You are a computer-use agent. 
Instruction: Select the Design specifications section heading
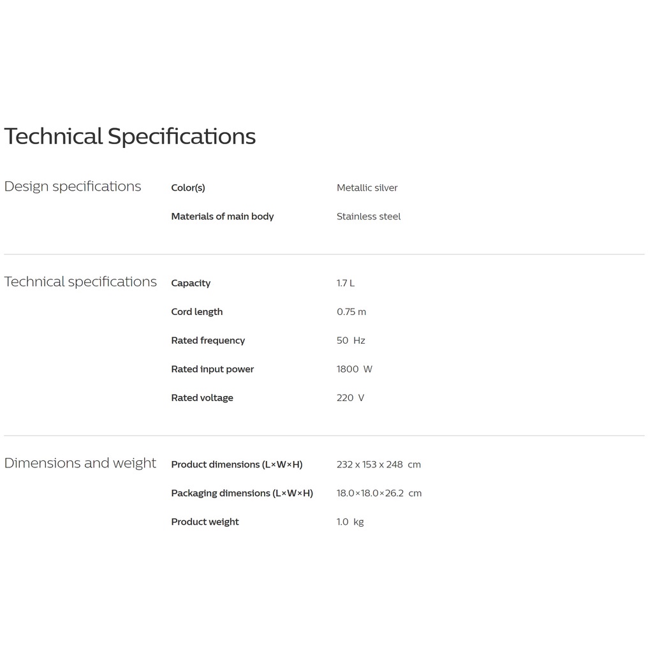[73, 186]
